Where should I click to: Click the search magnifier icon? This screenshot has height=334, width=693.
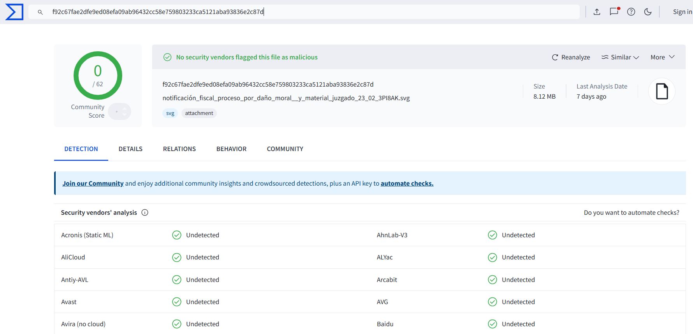[x=40, y=12]
